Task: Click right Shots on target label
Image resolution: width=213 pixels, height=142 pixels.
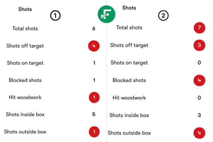Action: (129, 63)
